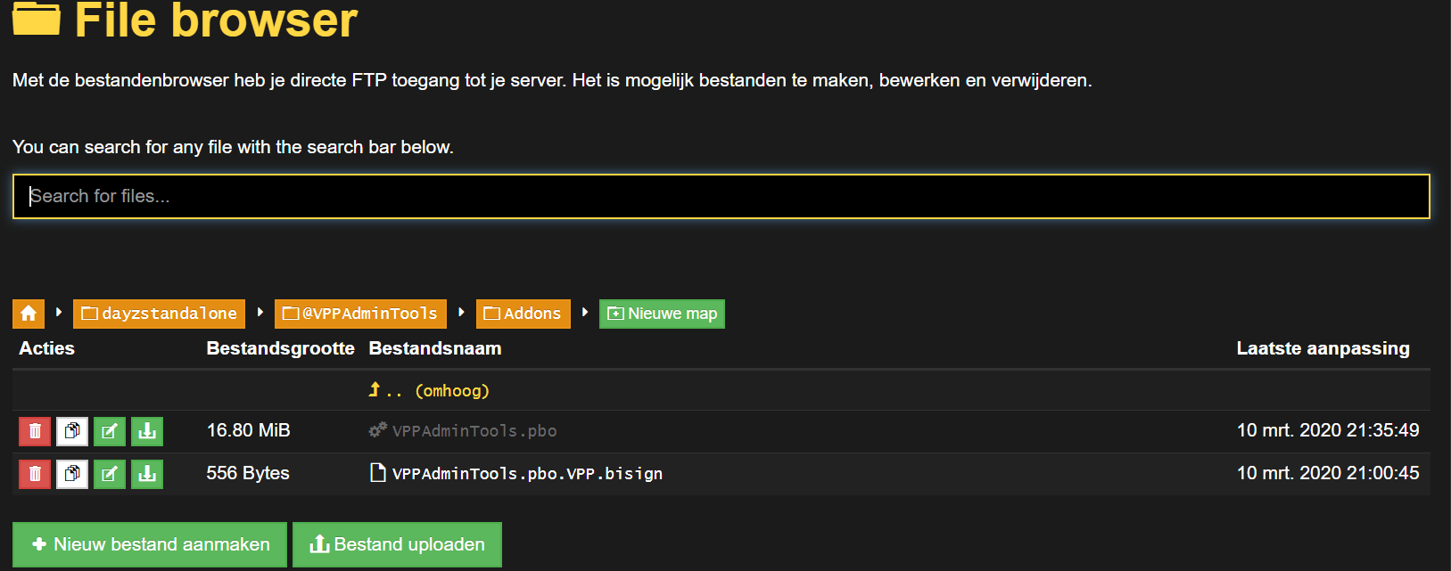The width and height of the screenshot is (1451, 571).
Task: Delete the bisign file using the trash icon
Action: [34, 474]
